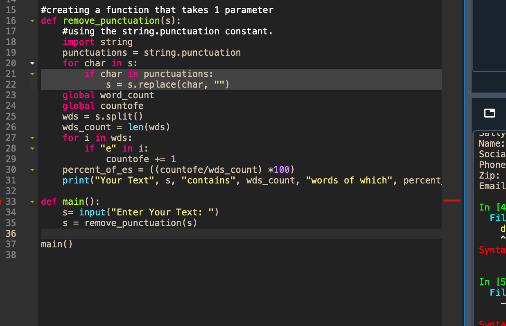Collapse the fold arrow on line 30
Image resolution: width=506 pixels, height=326 pixels.
pos(32,170)
